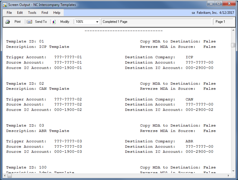Click the printer icon in the toolbar
The image size is (238, 180).
(x=7, y=22)
